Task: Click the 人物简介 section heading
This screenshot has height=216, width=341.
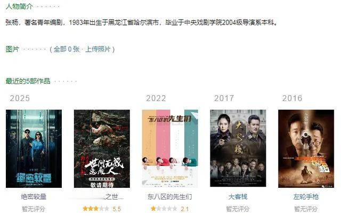Action: tap(19, 6)
